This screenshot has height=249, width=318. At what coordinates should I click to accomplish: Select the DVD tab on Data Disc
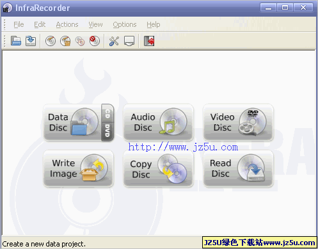pyautogui.click(x=107, y=131)
